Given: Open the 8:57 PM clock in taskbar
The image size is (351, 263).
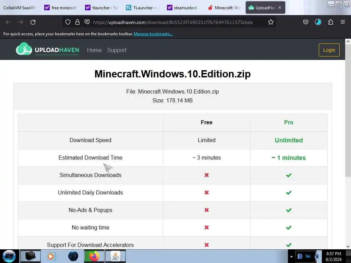Looking at the screenshot, I should point(334,256).
